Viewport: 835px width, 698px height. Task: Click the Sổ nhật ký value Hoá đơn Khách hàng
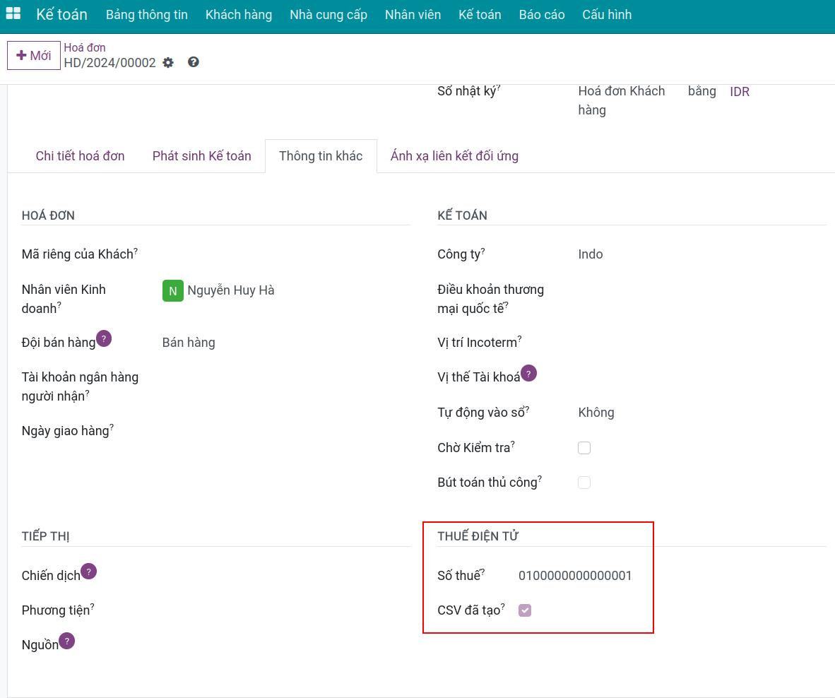pyautogui.click(x=622, y=100)
